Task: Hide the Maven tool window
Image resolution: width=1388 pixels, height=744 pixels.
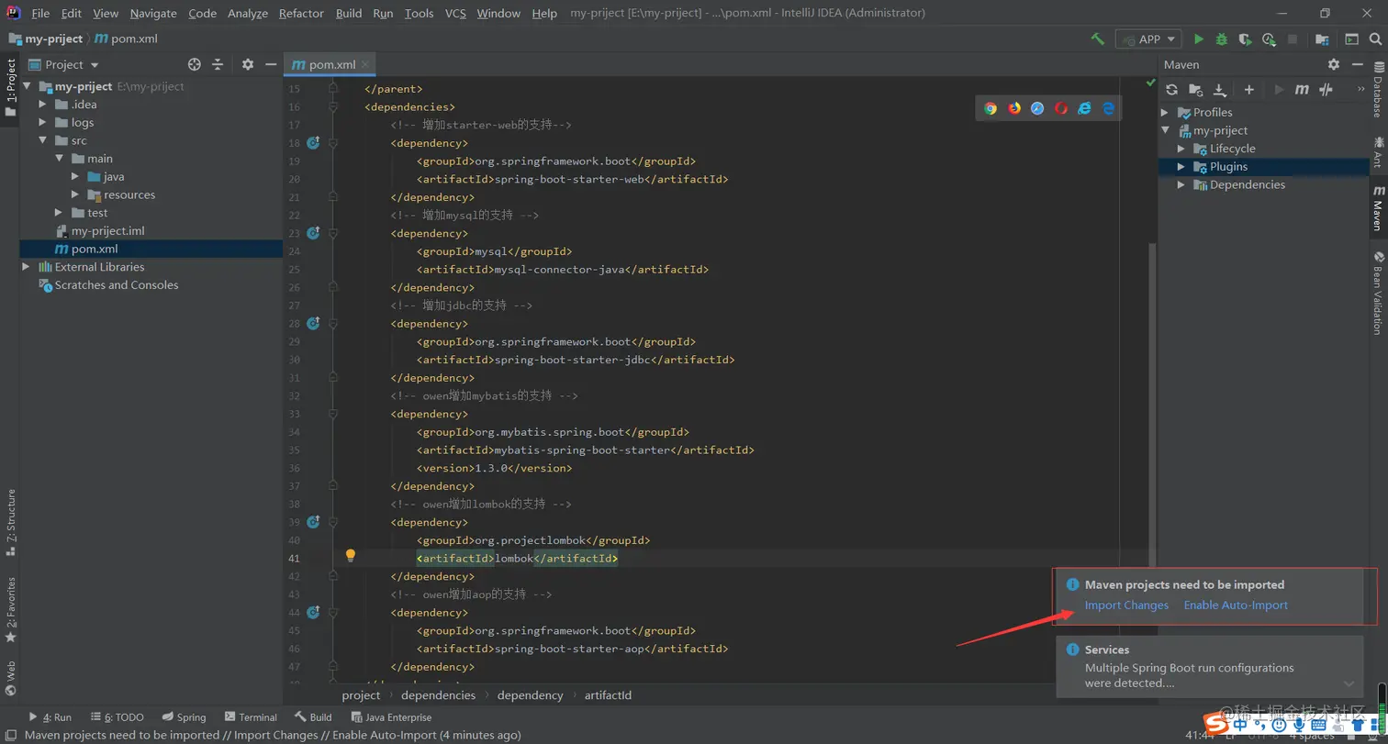Action: [x=1358, y=64]
